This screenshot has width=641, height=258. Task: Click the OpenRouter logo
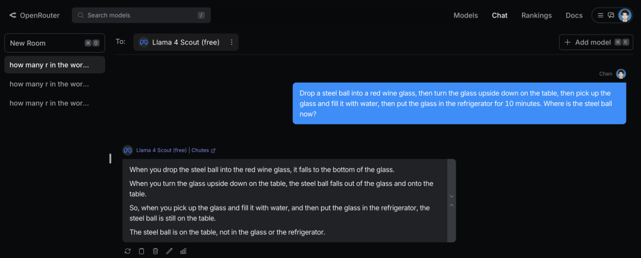click(x=34, y=15)
